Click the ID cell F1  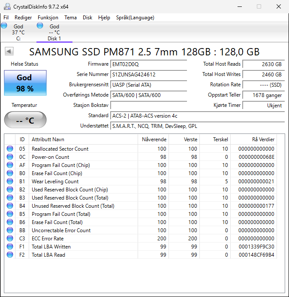coord(22,247)
